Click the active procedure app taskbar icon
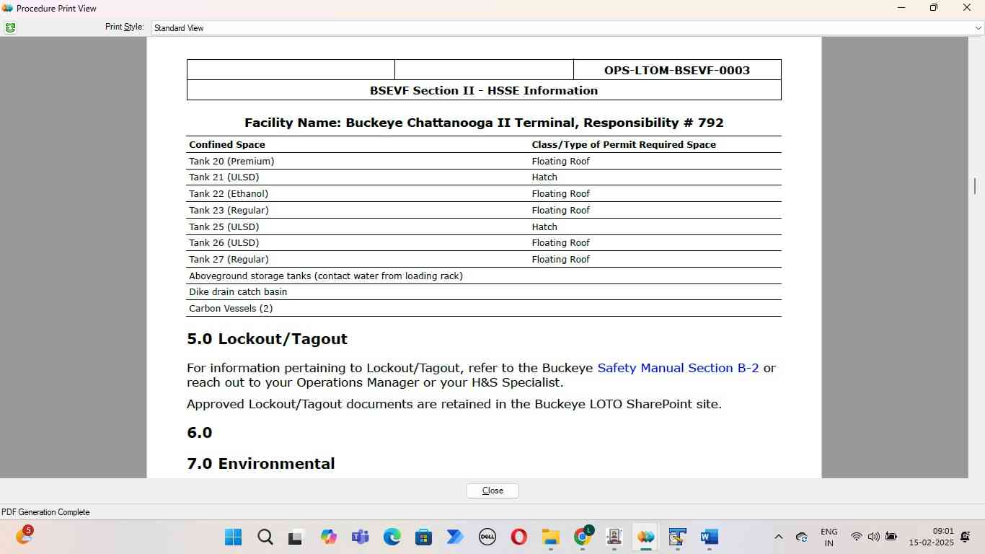Viewport: 985px width, 554px height. 645,537
